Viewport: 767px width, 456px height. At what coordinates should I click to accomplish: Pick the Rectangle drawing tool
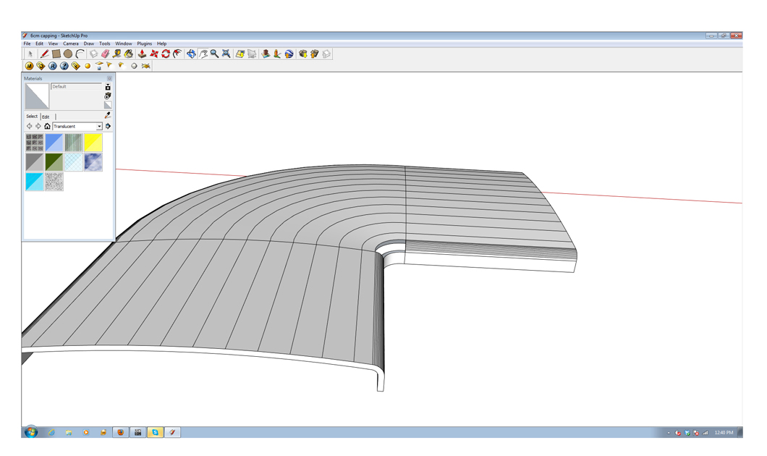(x=56, y=54)
